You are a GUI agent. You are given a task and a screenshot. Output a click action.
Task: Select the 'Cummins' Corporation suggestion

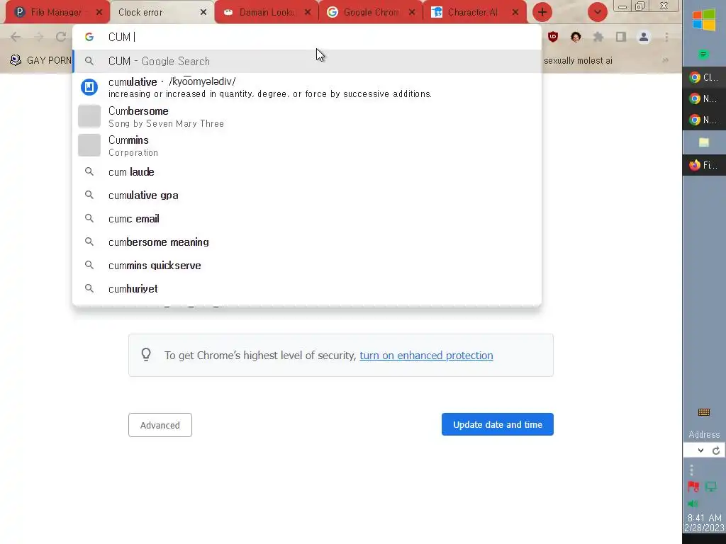(x=307, y=146)
